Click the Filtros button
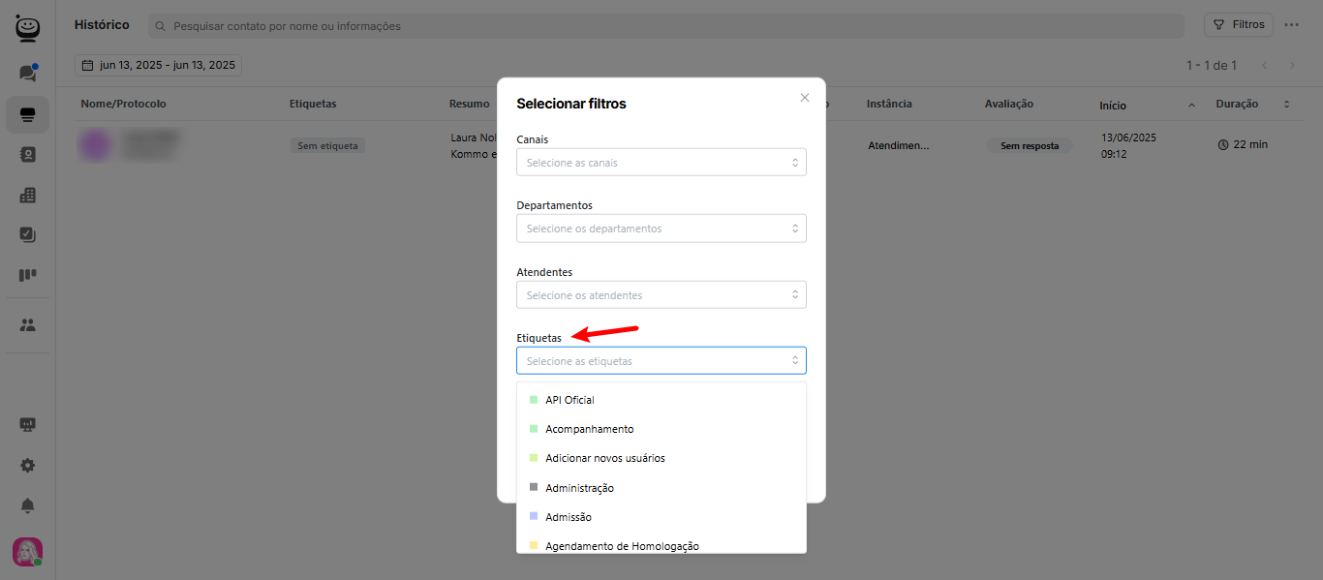This screenshot has height=580, width=1323. pos(1238,25)
